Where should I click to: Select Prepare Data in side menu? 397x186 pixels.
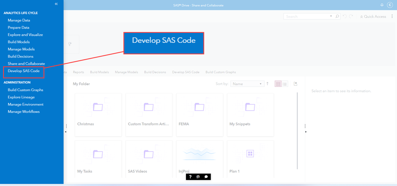click(19, 27)
